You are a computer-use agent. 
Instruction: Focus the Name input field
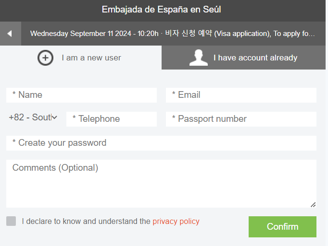(x=81, y=95)
